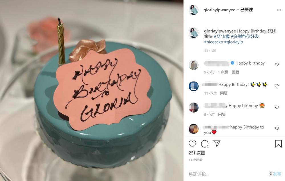Open the comment bubble icon
Viewport: 285px width, 181px height.
tap(205, 144)
